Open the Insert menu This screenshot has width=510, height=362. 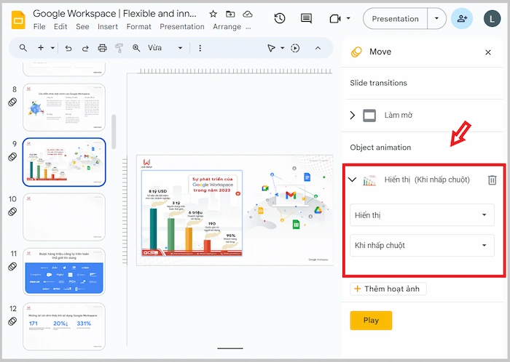[x=108, y=27]
